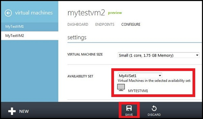Click the green preview label
The width and height of the screenshot is (203, 119).
115,13
